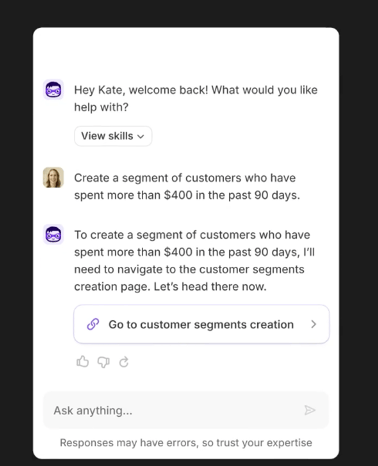The width and height of the screenshot is (378, 466).
Task: Go to customer segments creation
Action: point(201,324)
